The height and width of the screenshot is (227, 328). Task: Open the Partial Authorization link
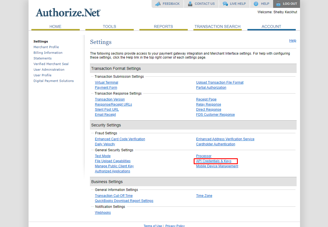[x=211, y=88]
